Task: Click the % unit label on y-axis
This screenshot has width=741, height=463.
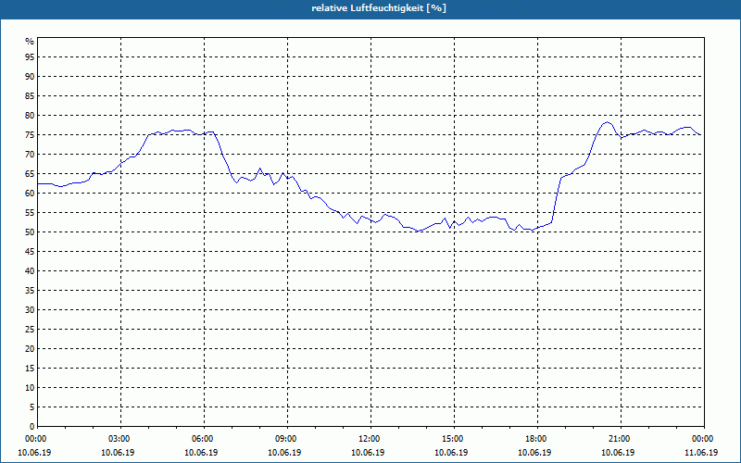Action: tap(30, 42)
